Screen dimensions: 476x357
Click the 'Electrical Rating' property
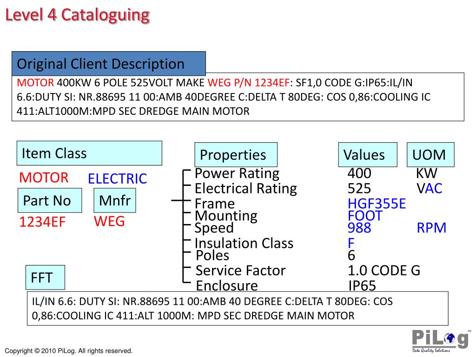(x=246, y=188)
